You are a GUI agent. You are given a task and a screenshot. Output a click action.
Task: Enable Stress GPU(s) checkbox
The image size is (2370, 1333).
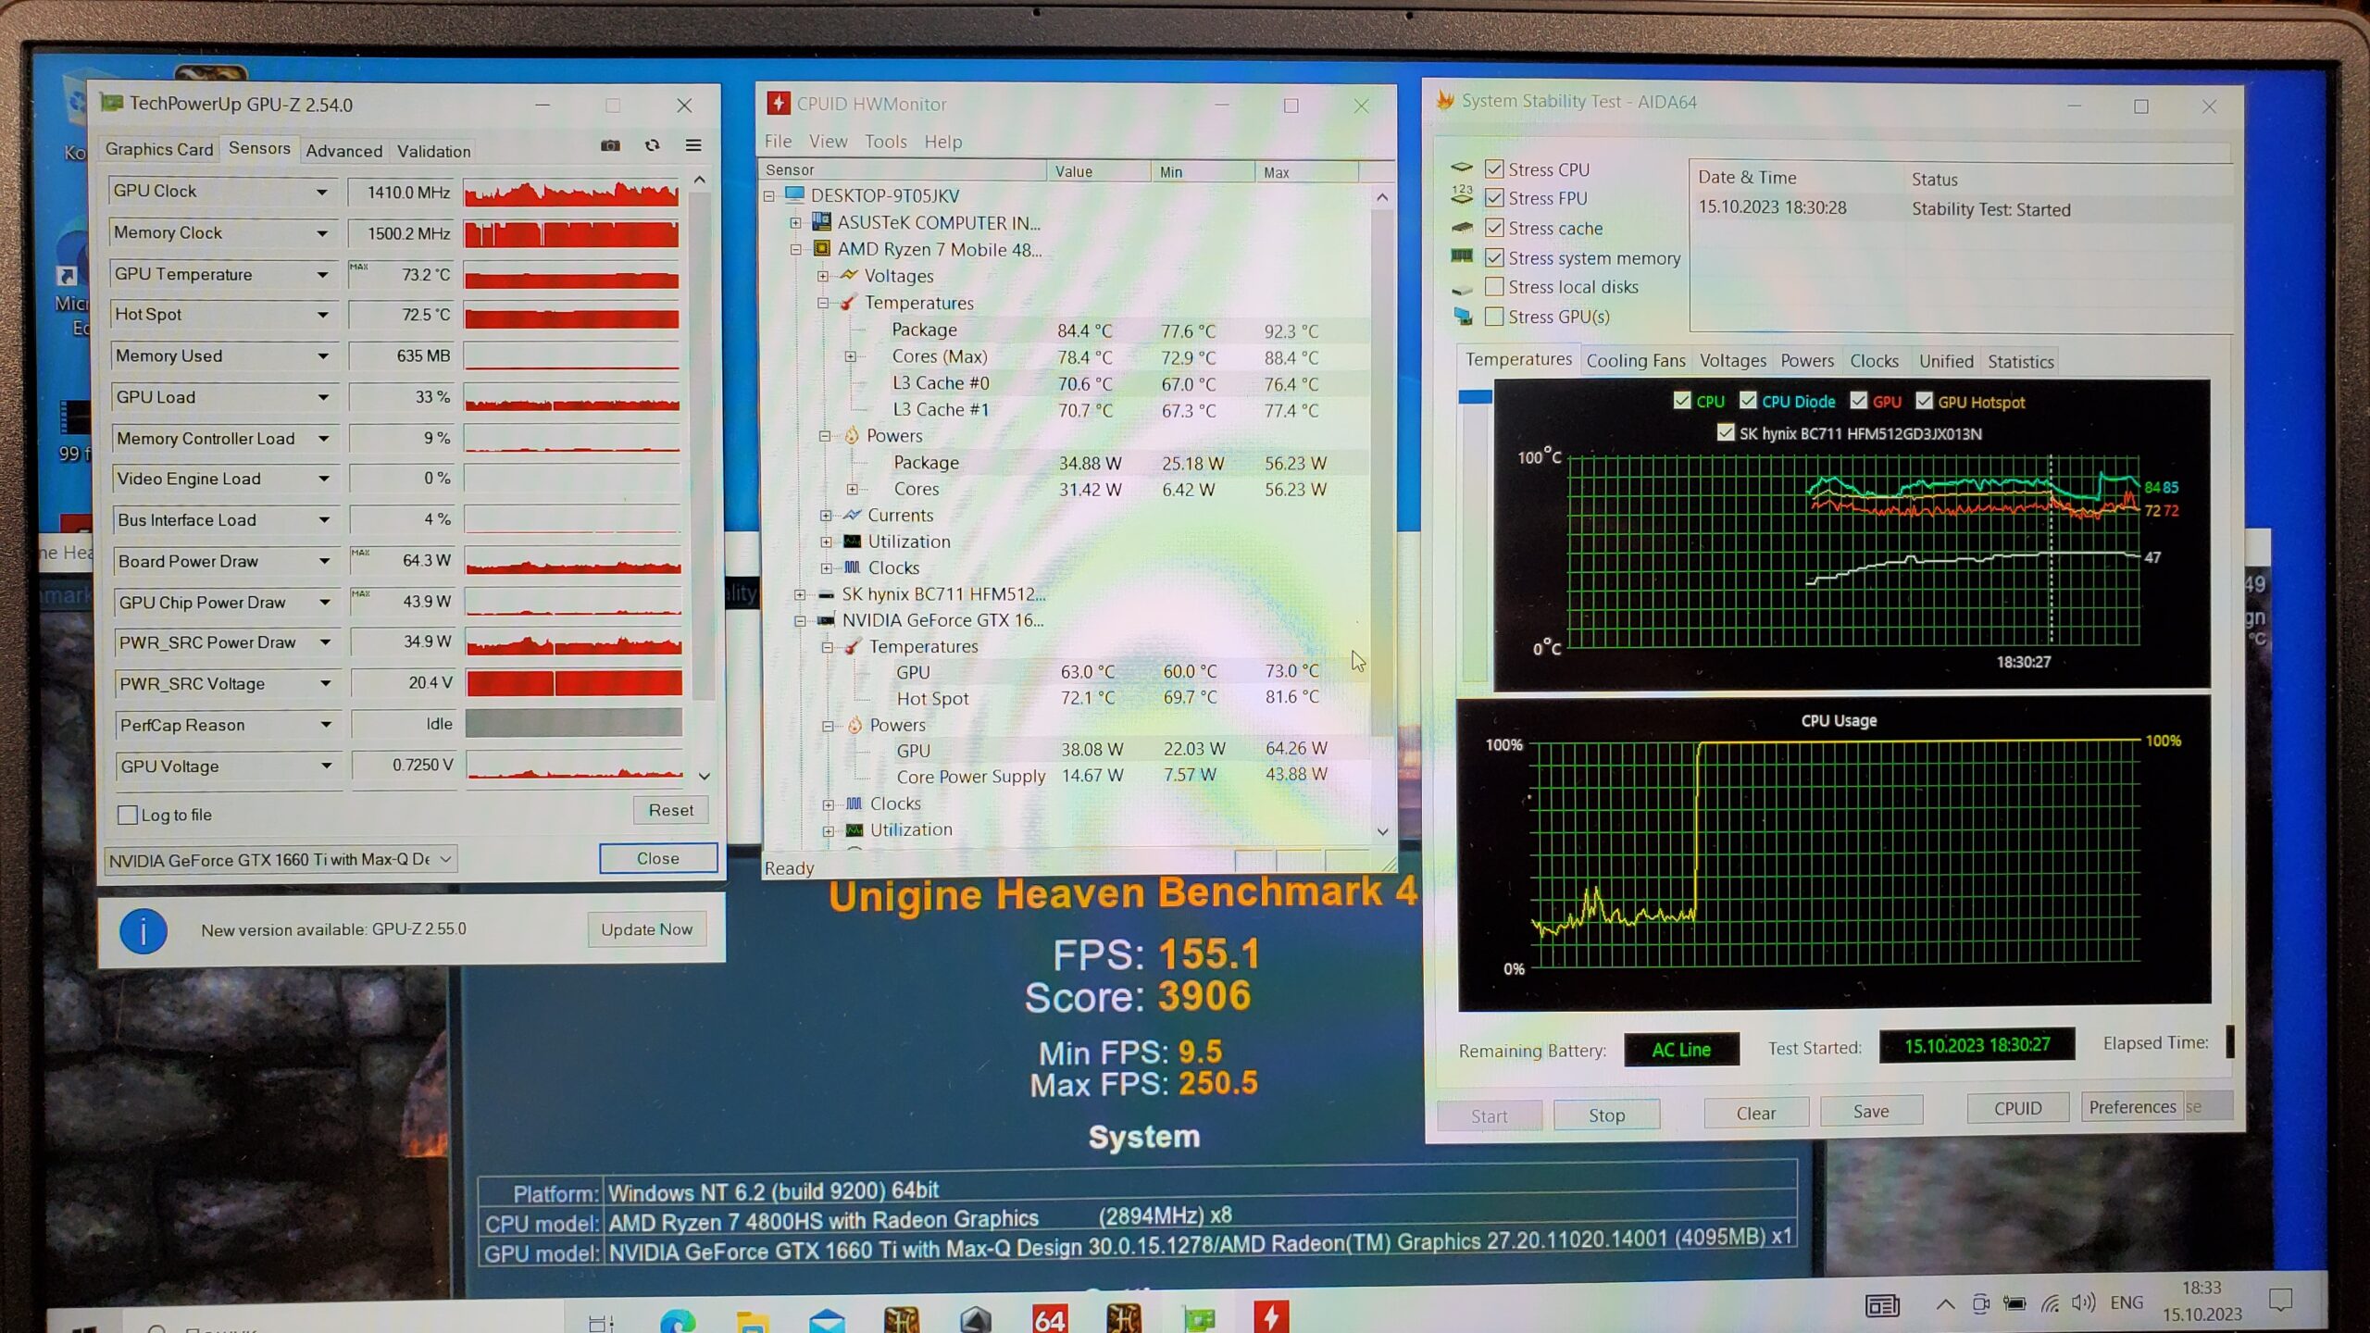tap(1493, 317)
